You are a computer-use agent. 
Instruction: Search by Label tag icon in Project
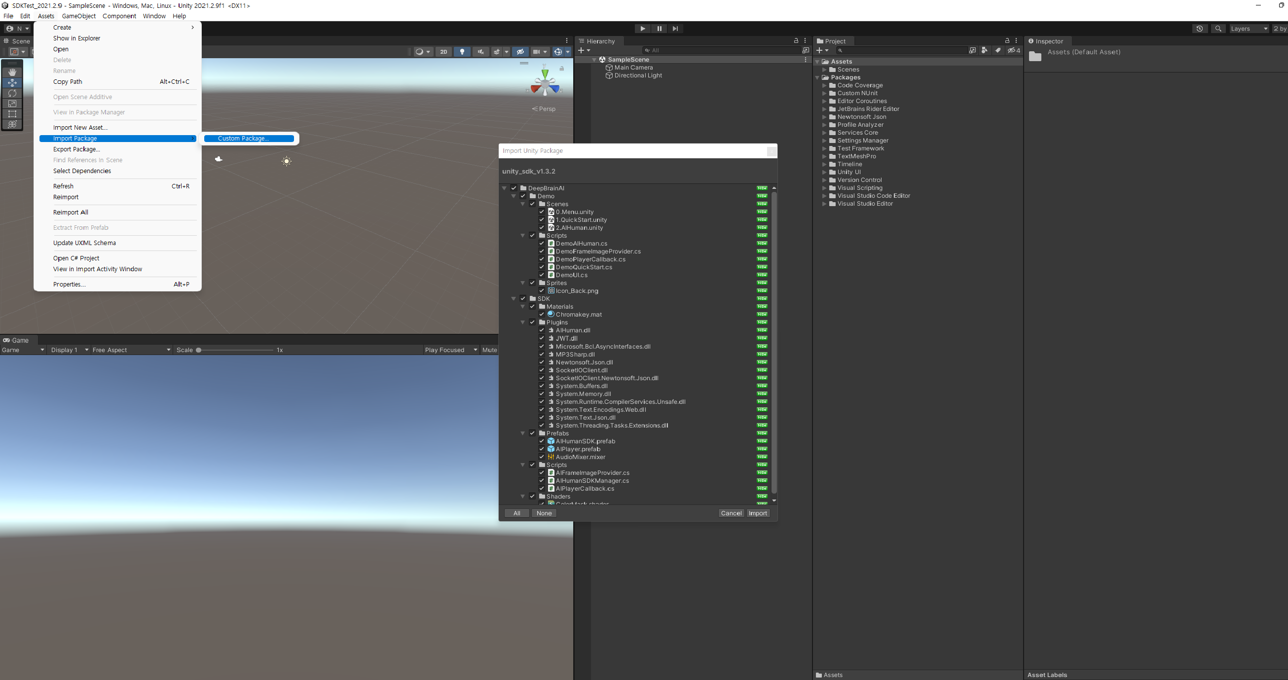997,50
